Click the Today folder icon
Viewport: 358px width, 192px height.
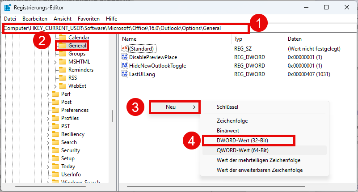(x=55, y=166)
